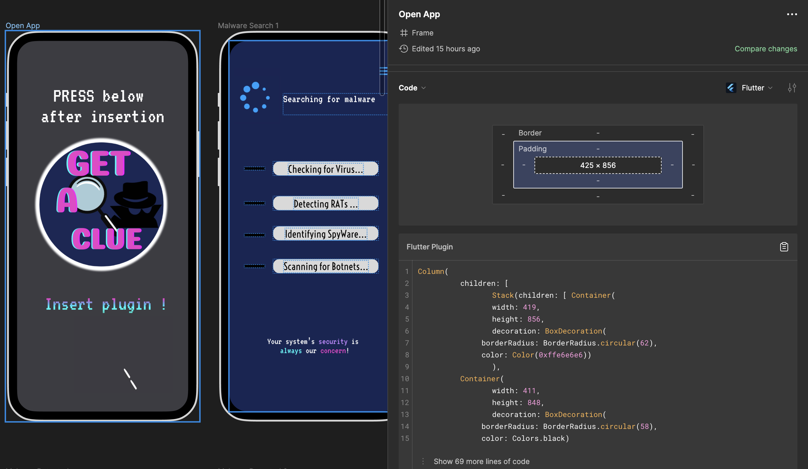Screen dimensions: 808x469
Task: Click the Get A Clue logo
Action: pos(101,204)
